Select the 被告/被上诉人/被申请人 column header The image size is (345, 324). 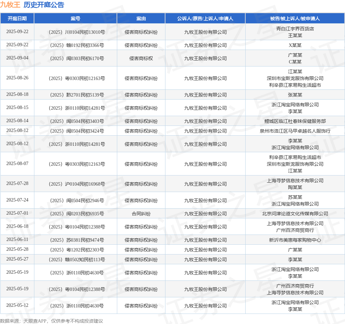point(295,19)
